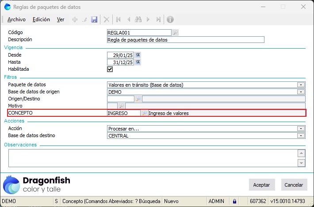Click the binoculars search icon in toolbar

(138, 19)
